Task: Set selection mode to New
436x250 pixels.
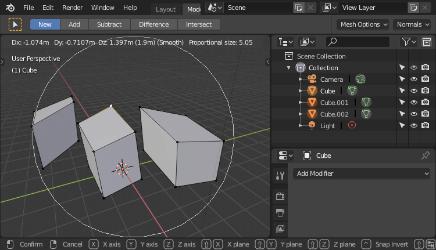Action: (x=45, y=24)
